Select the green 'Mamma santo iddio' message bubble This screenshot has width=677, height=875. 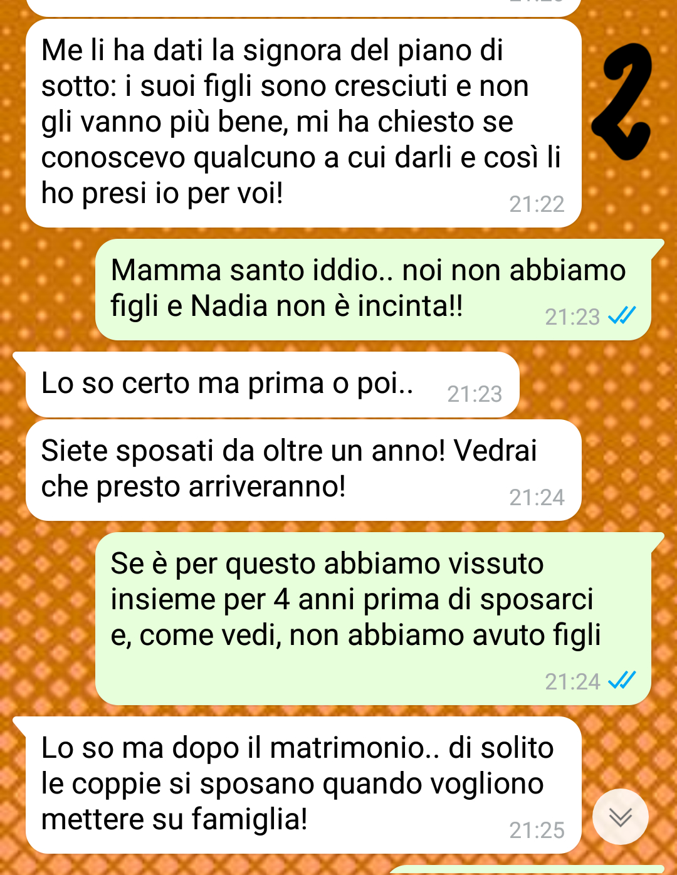click(373, 290)
